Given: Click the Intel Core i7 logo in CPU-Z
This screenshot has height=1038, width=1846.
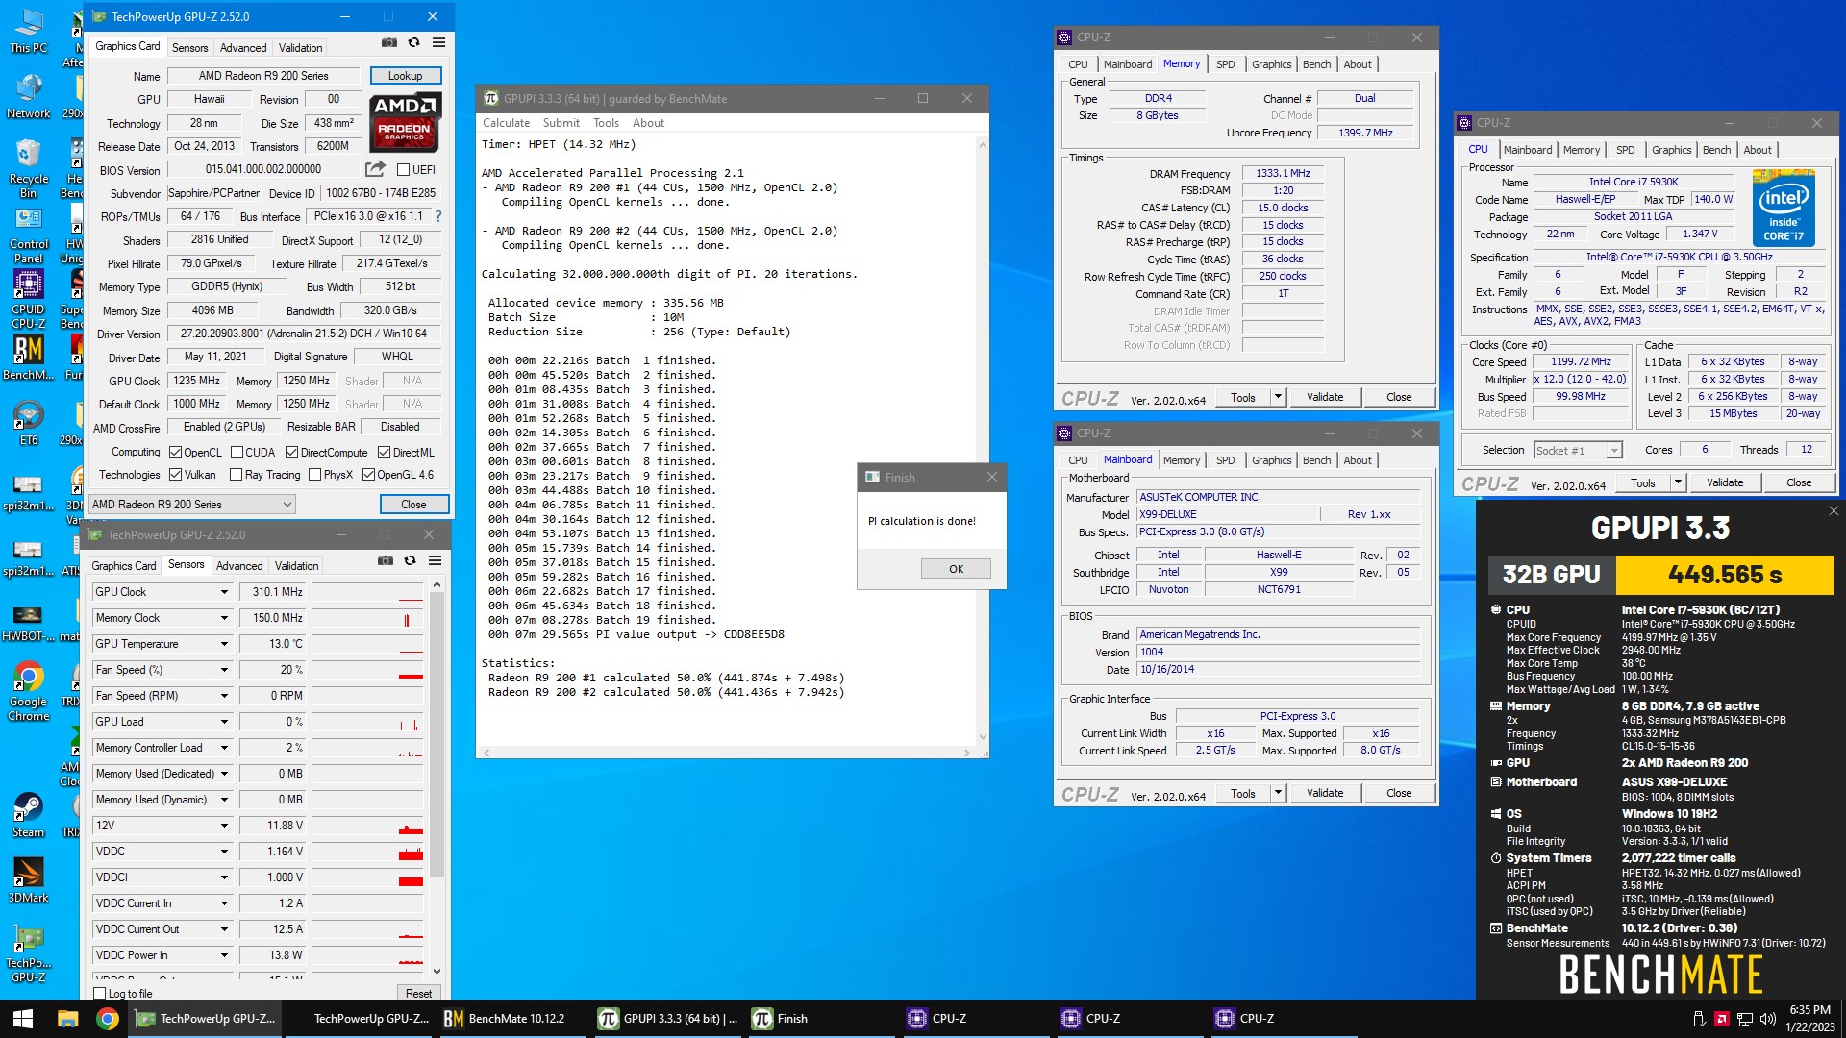Looking at the screenshot, I should coord(1784,208).
